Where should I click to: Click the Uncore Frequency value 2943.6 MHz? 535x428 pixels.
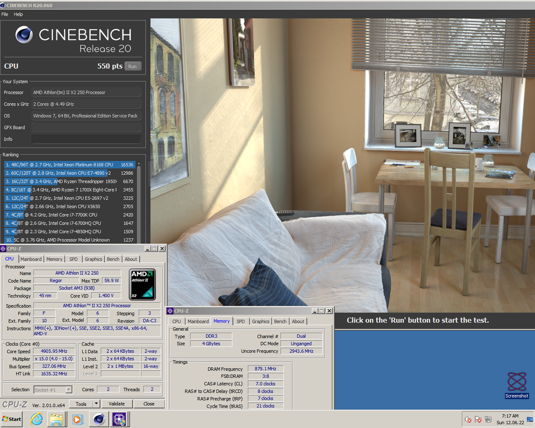click(301, 351)
